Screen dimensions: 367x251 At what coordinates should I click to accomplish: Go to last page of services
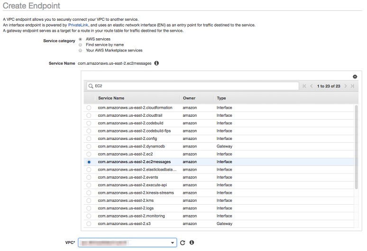[x=352, y=86]
